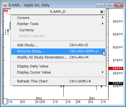The height and width of the screenshot is (107, 126).
Task: Click the Nov month label on time axis
Action: tap(39, 98)
